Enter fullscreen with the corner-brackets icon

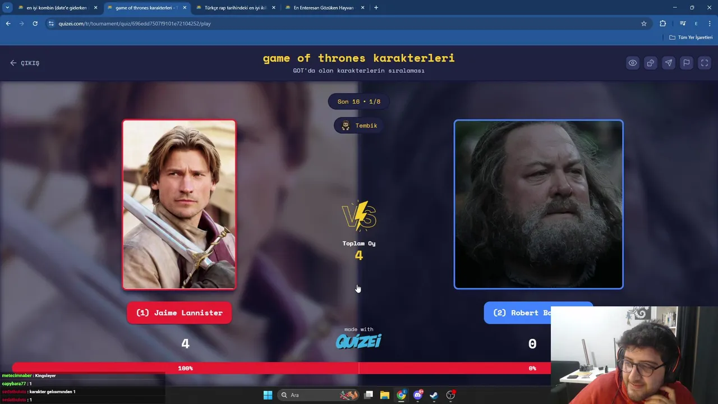pyautogui.click(x=705, y=63)
